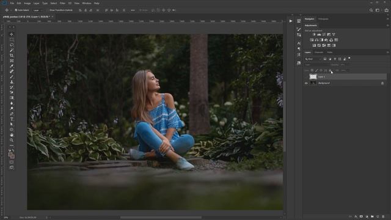Click the Create new layer icon

[378, 216]
